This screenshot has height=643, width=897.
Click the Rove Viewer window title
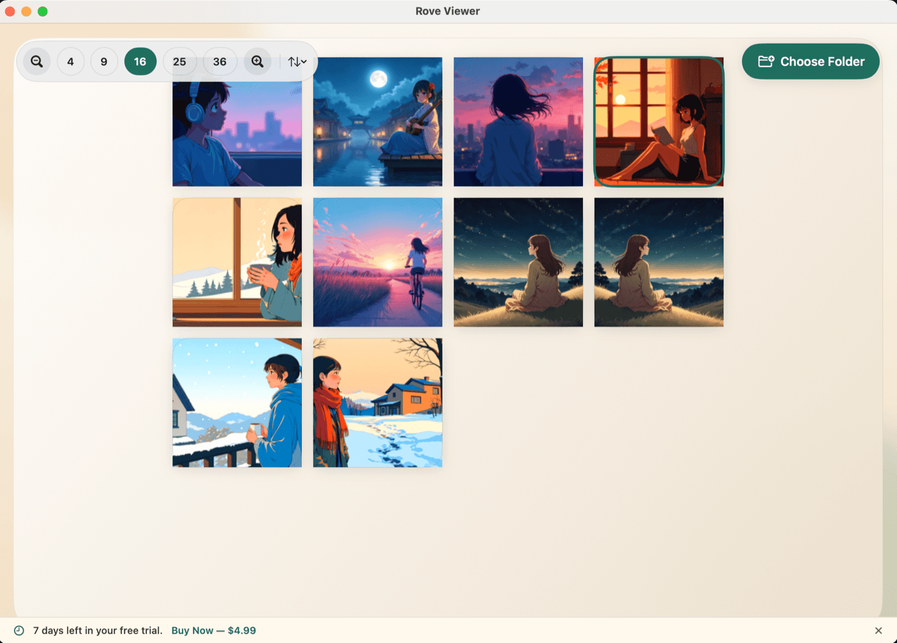click(448, 11)
